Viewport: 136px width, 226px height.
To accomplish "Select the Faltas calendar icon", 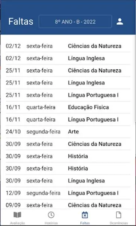I will point(85,215).
